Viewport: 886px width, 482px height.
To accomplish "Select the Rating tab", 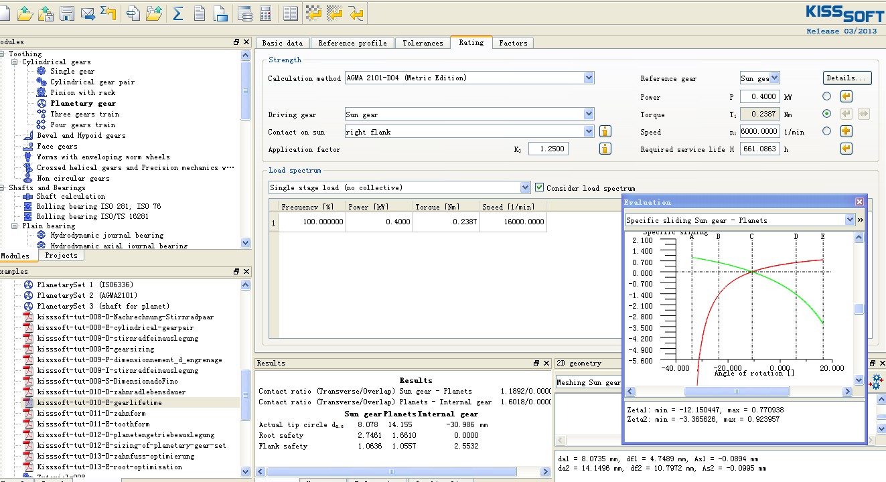I will [x=471, y=42].
